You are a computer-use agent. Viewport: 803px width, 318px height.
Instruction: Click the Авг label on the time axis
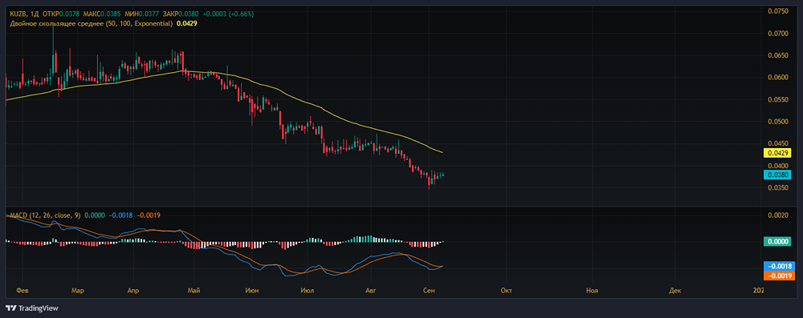370,291
